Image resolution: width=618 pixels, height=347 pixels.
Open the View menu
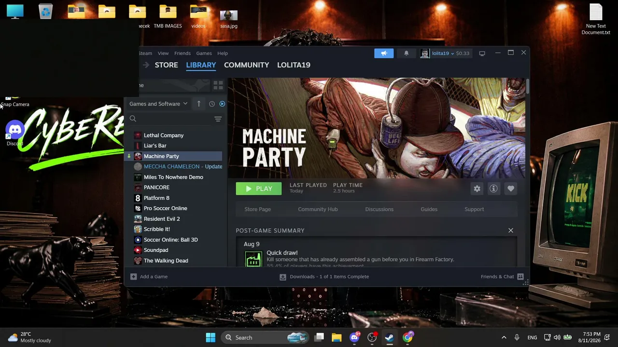(163, 53)
